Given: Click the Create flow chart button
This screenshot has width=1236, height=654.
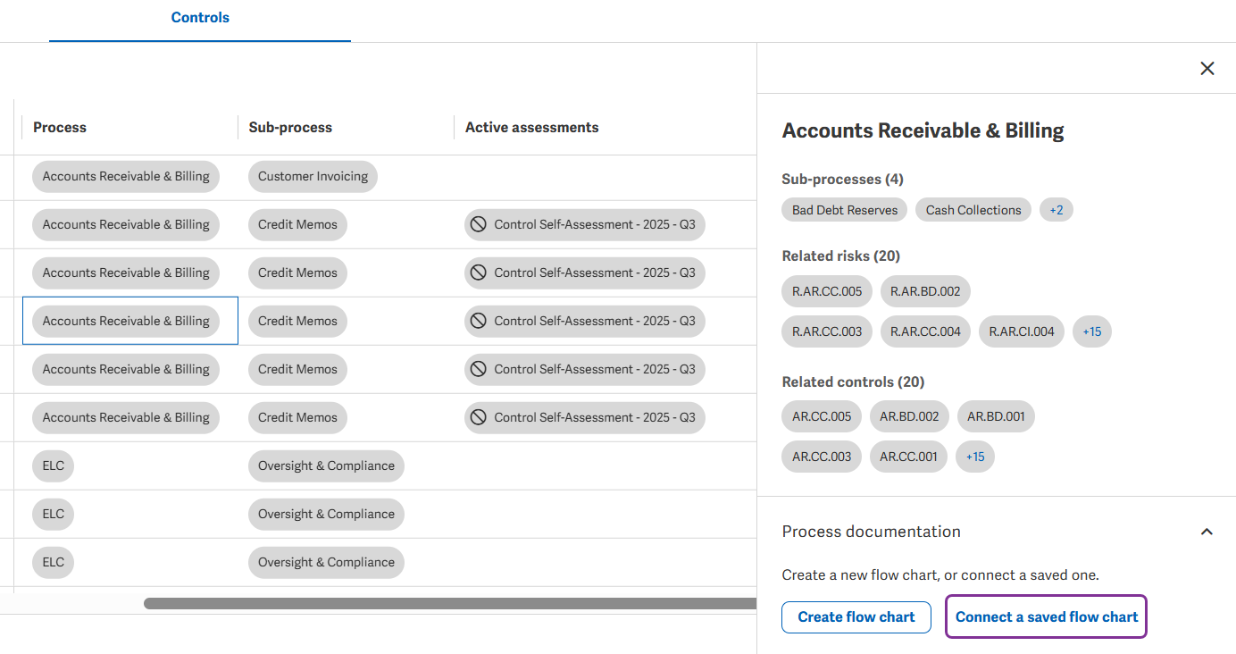Looking at the screenshot, I should click(856, 616).
